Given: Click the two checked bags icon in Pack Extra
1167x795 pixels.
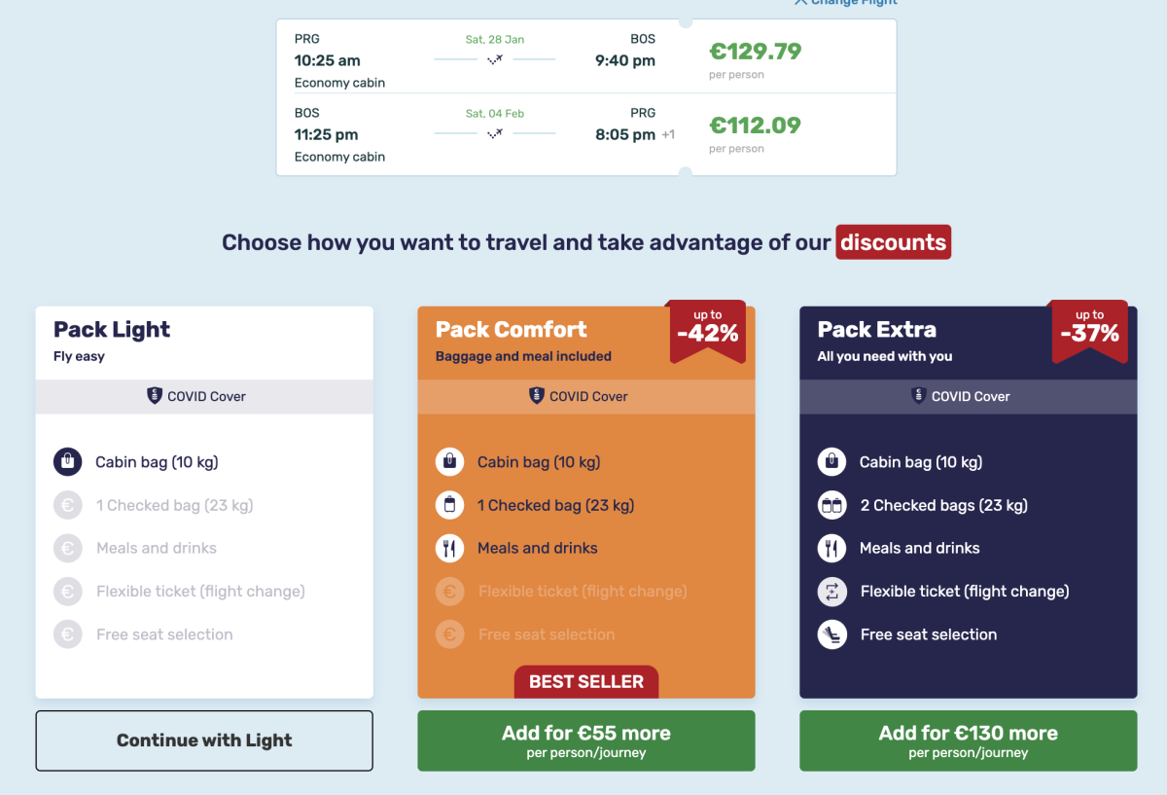Looking at the screenshot, I should (x=831, y=505).
